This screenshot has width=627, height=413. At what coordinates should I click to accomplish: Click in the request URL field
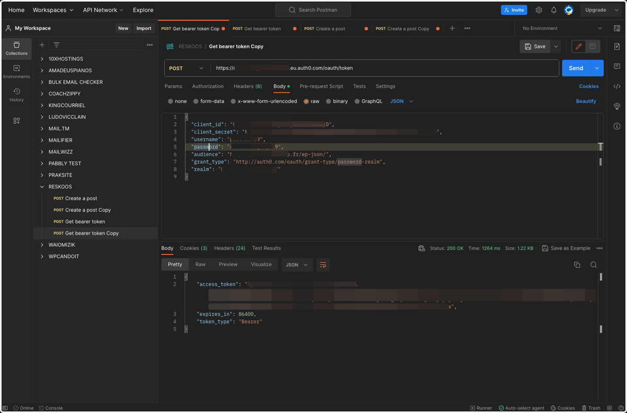point(385,68)
